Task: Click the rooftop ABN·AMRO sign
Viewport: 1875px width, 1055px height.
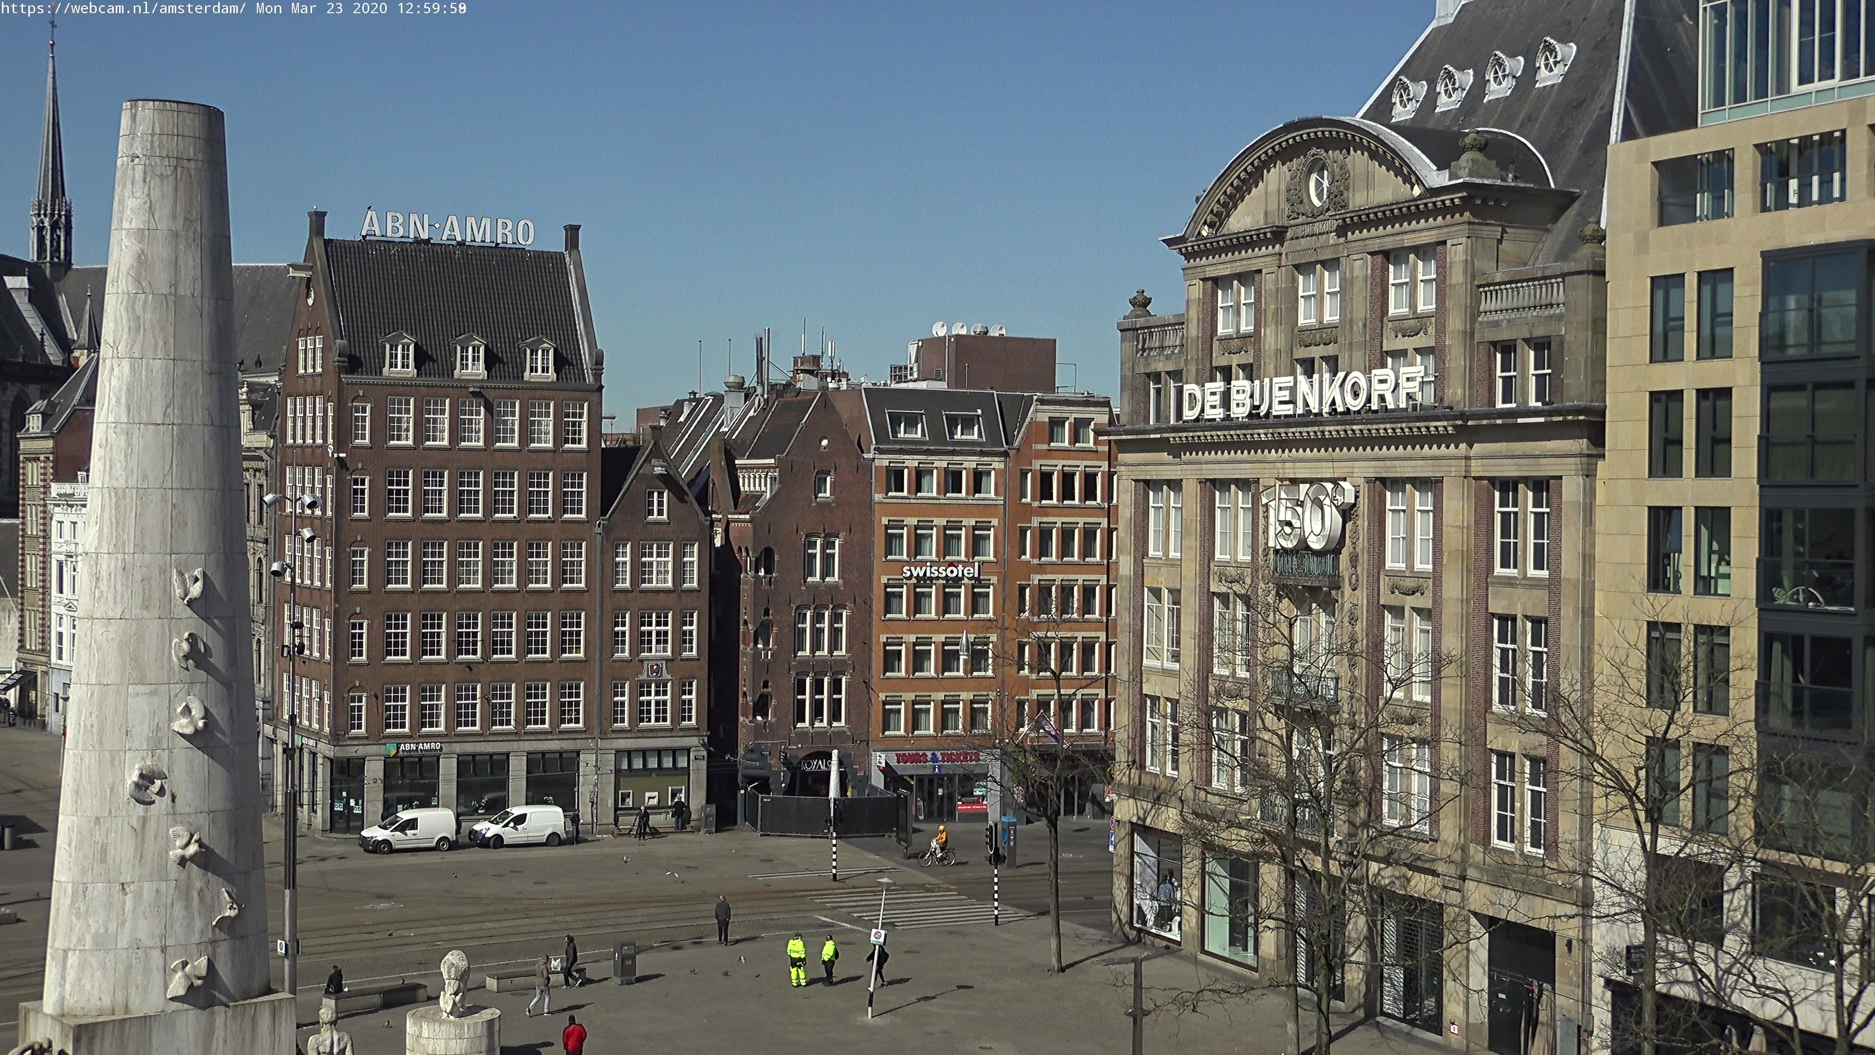Action: point(448,227)
